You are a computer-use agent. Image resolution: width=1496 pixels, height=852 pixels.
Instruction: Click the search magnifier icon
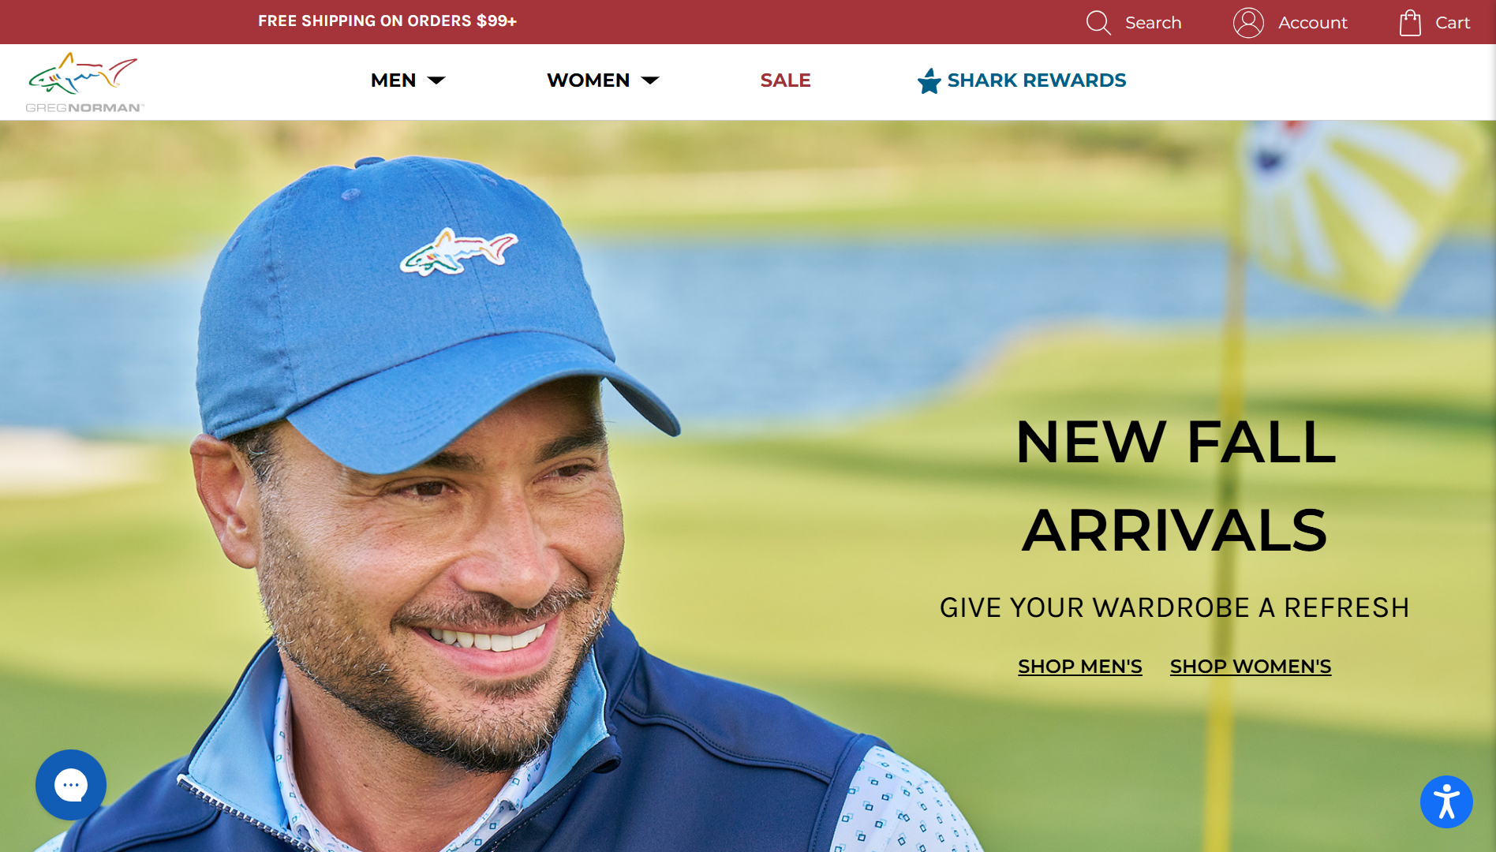coord(1098,23)
